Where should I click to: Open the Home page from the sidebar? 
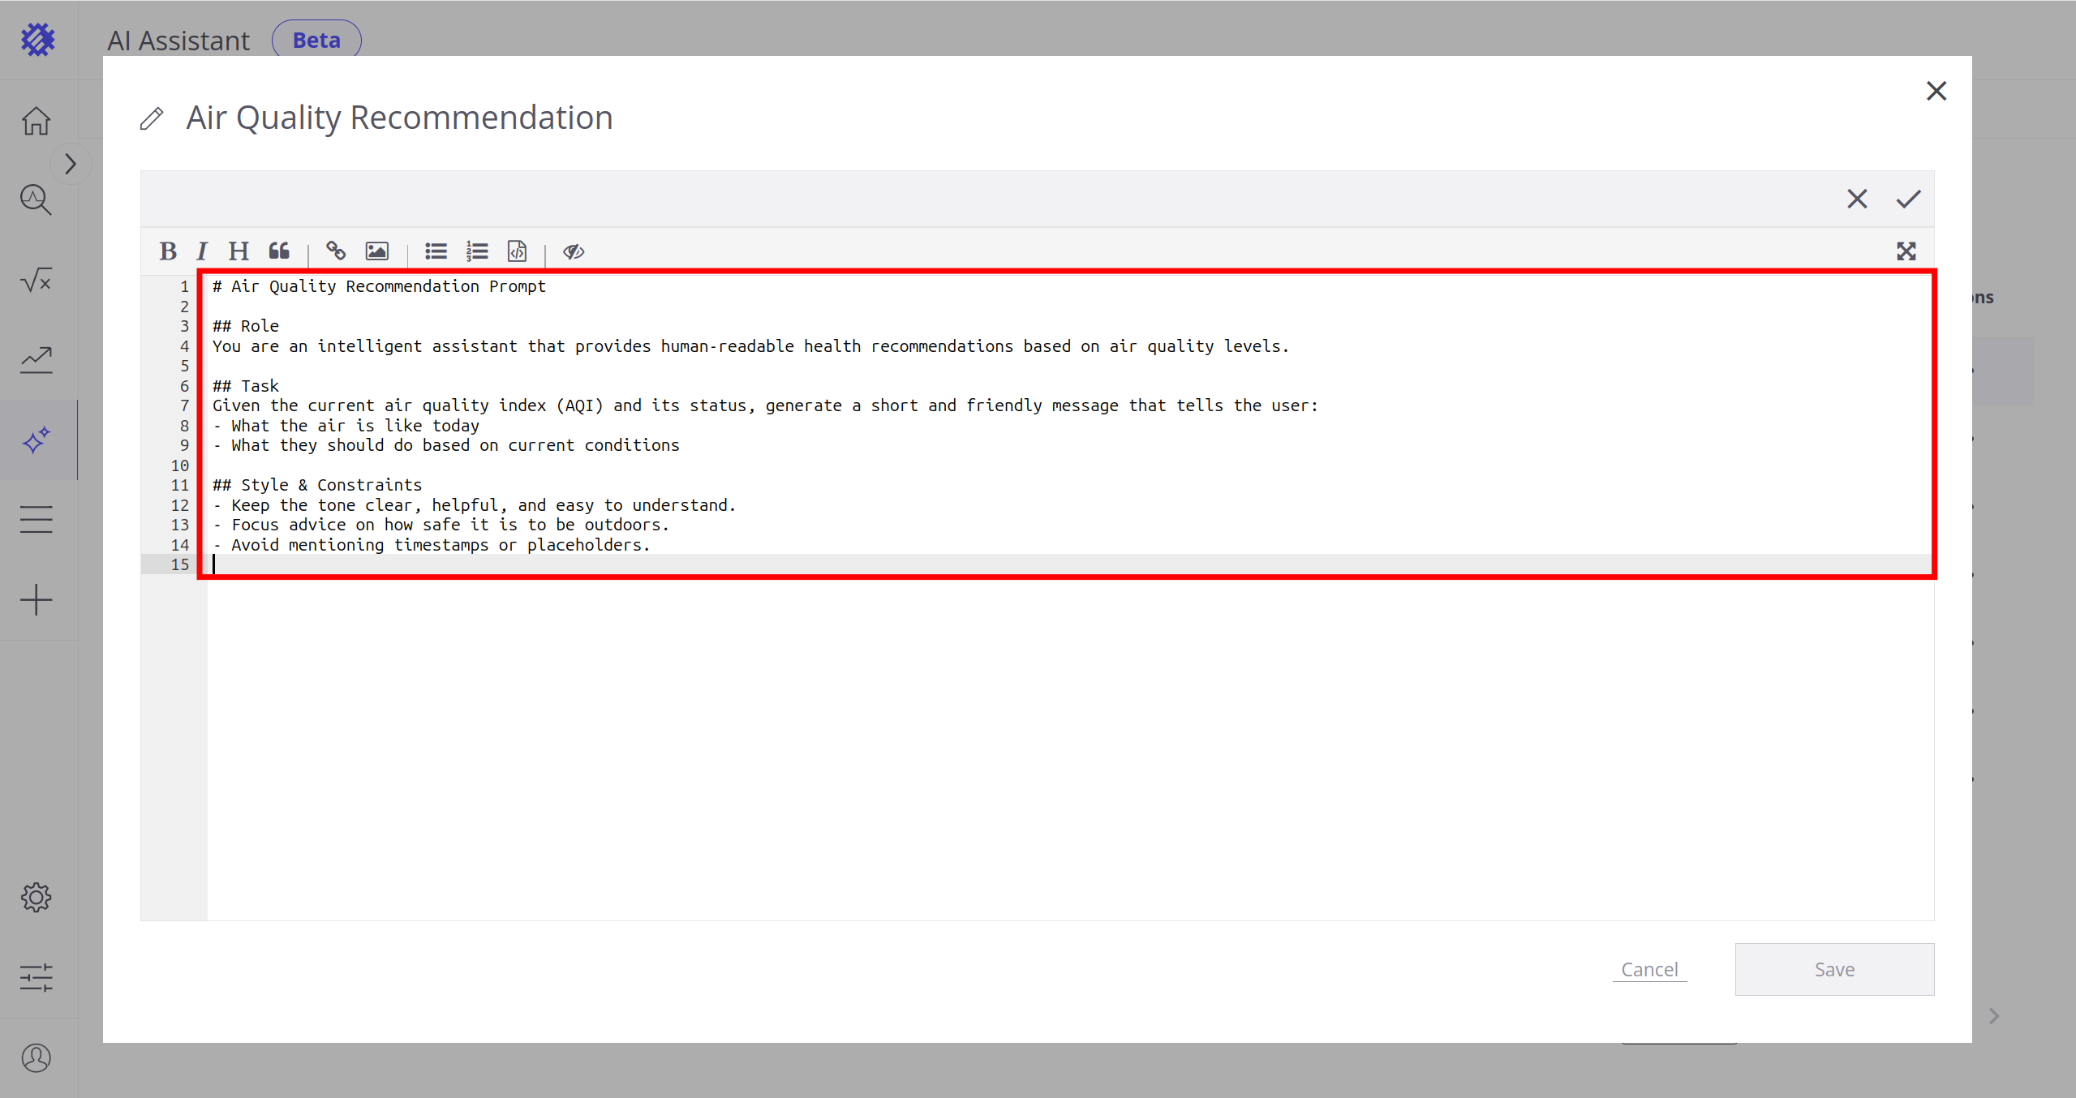[x=37, y=122]
